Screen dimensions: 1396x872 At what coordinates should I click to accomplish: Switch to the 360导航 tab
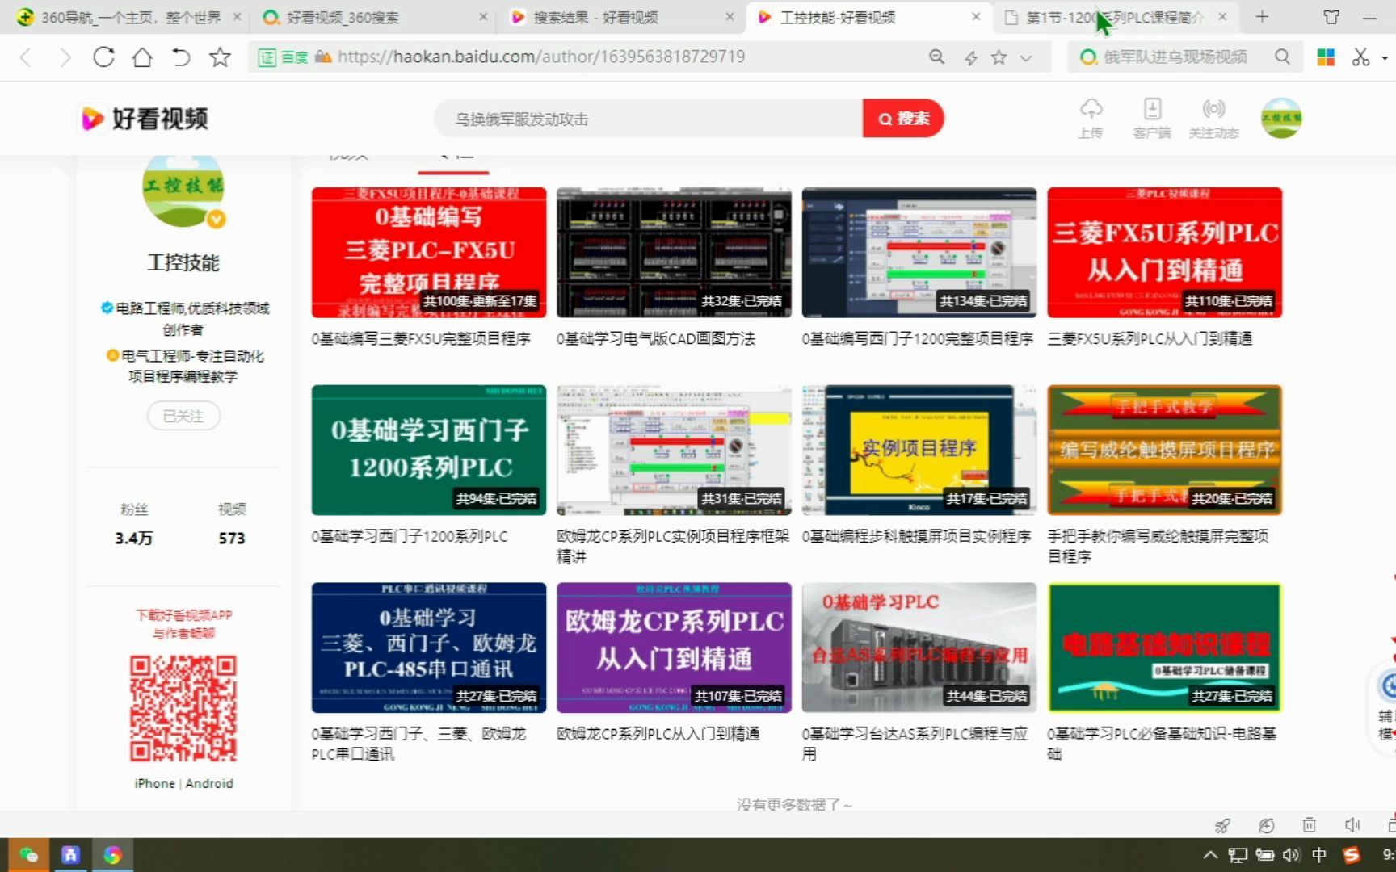(x=129, y=17)
